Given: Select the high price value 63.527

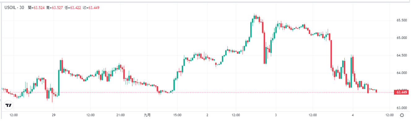Looking at the screenshot, I should [57, 7].
